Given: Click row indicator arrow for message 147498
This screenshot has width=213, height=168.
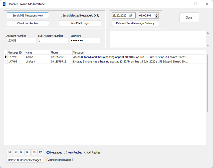Looking at the screenshot, I should (x=6, y=57).
